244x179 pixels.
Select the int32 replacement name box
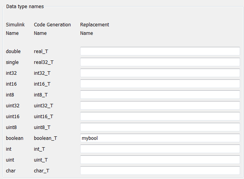pyautogui.click(x=160, y=73)
